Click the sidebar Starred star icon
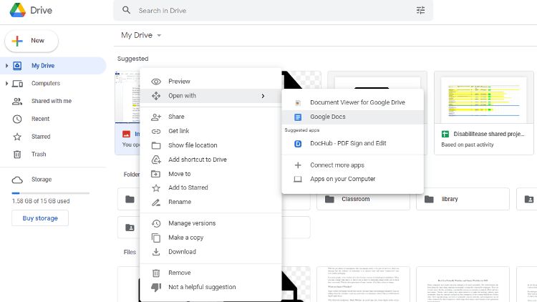Viewport: 537px width, 302px height. pyautogui.click(x=17, y=137)
